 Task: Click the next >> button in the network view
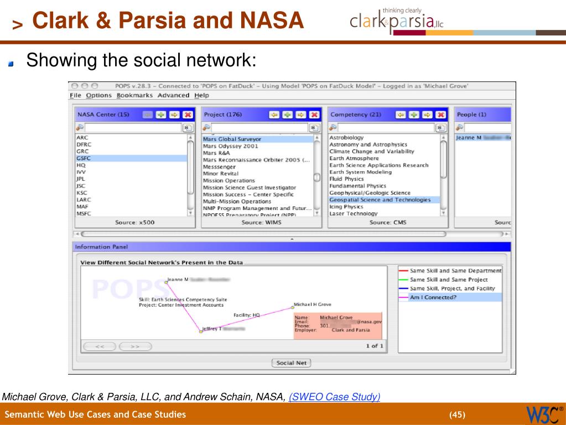tap(136, 346)
